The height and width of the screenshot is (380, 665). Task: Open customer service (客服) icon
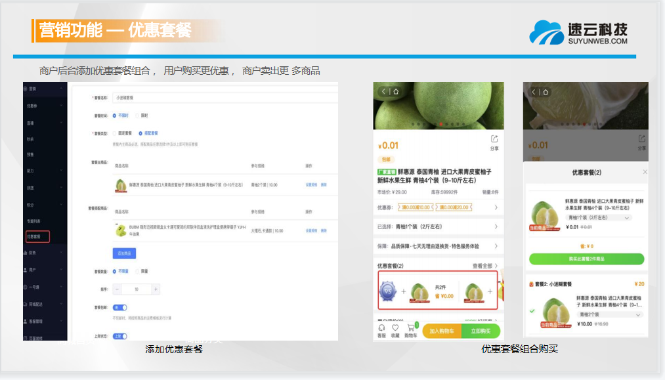[381, 329]
